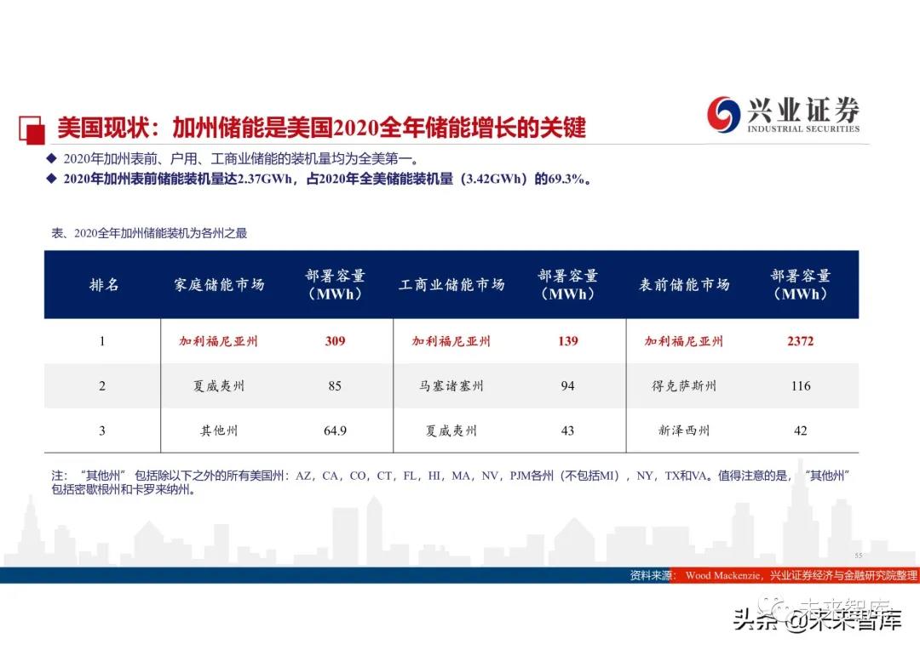Click the Industrial Securities circular logo icon
920x650 pixels.
(724, 115)
